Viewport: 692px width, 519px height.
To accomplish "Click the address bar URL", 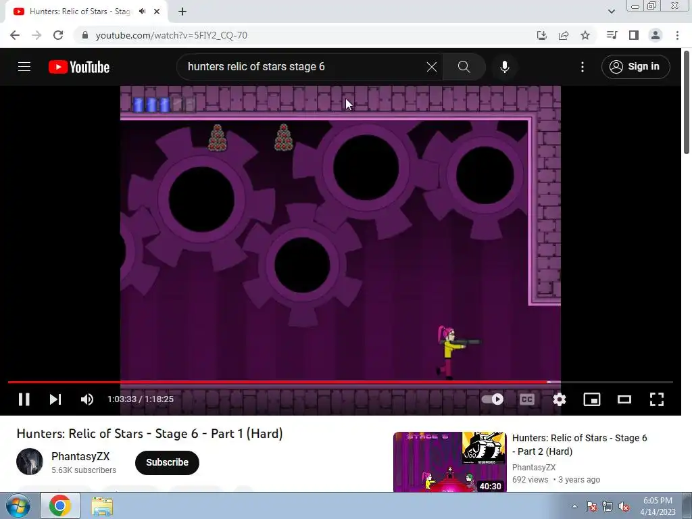I will tap(171, 35).
